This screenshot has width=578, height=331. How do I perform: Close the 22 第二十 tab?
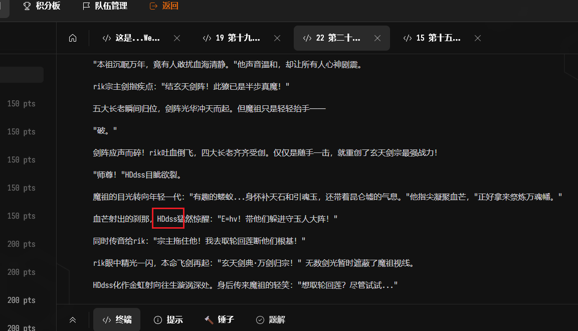coord(377,38)
